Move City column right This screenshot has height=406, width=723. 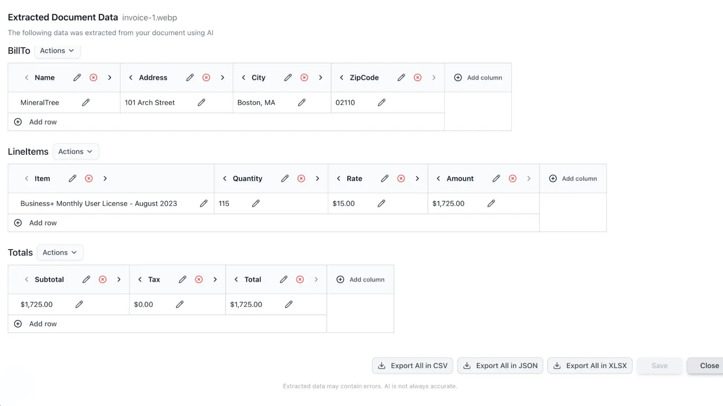(320, 77)
